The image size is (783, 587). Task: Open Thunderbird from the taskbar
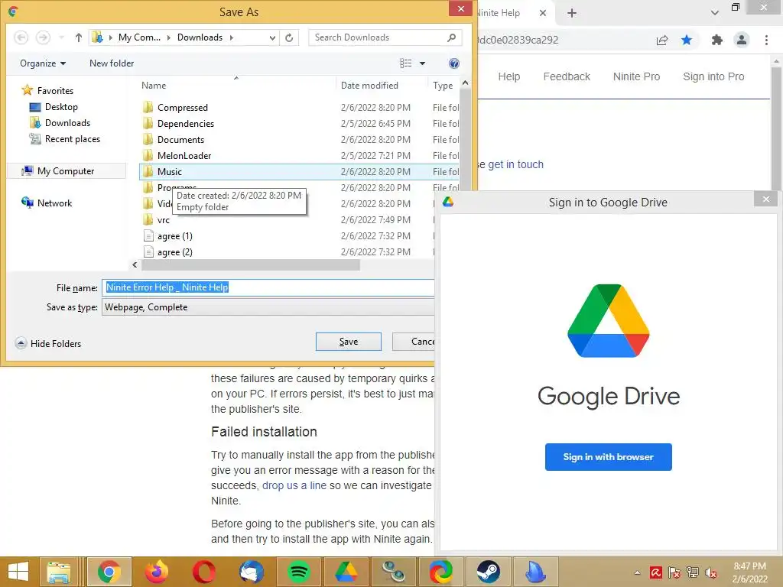251,572
